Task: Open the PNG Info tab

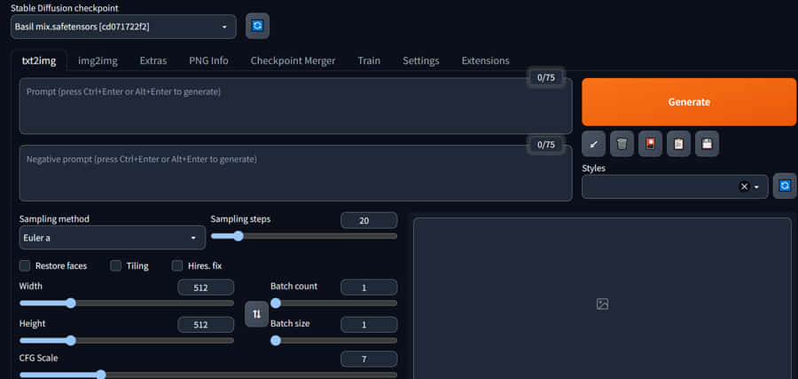Action: (x=208, y=60)
